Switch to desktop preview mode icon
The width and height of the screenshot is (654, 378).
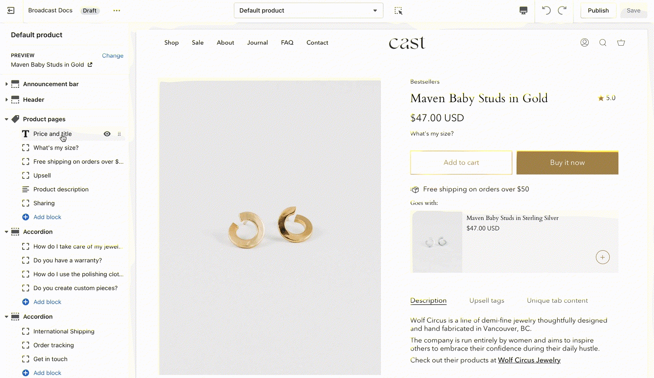click(523, 10)
